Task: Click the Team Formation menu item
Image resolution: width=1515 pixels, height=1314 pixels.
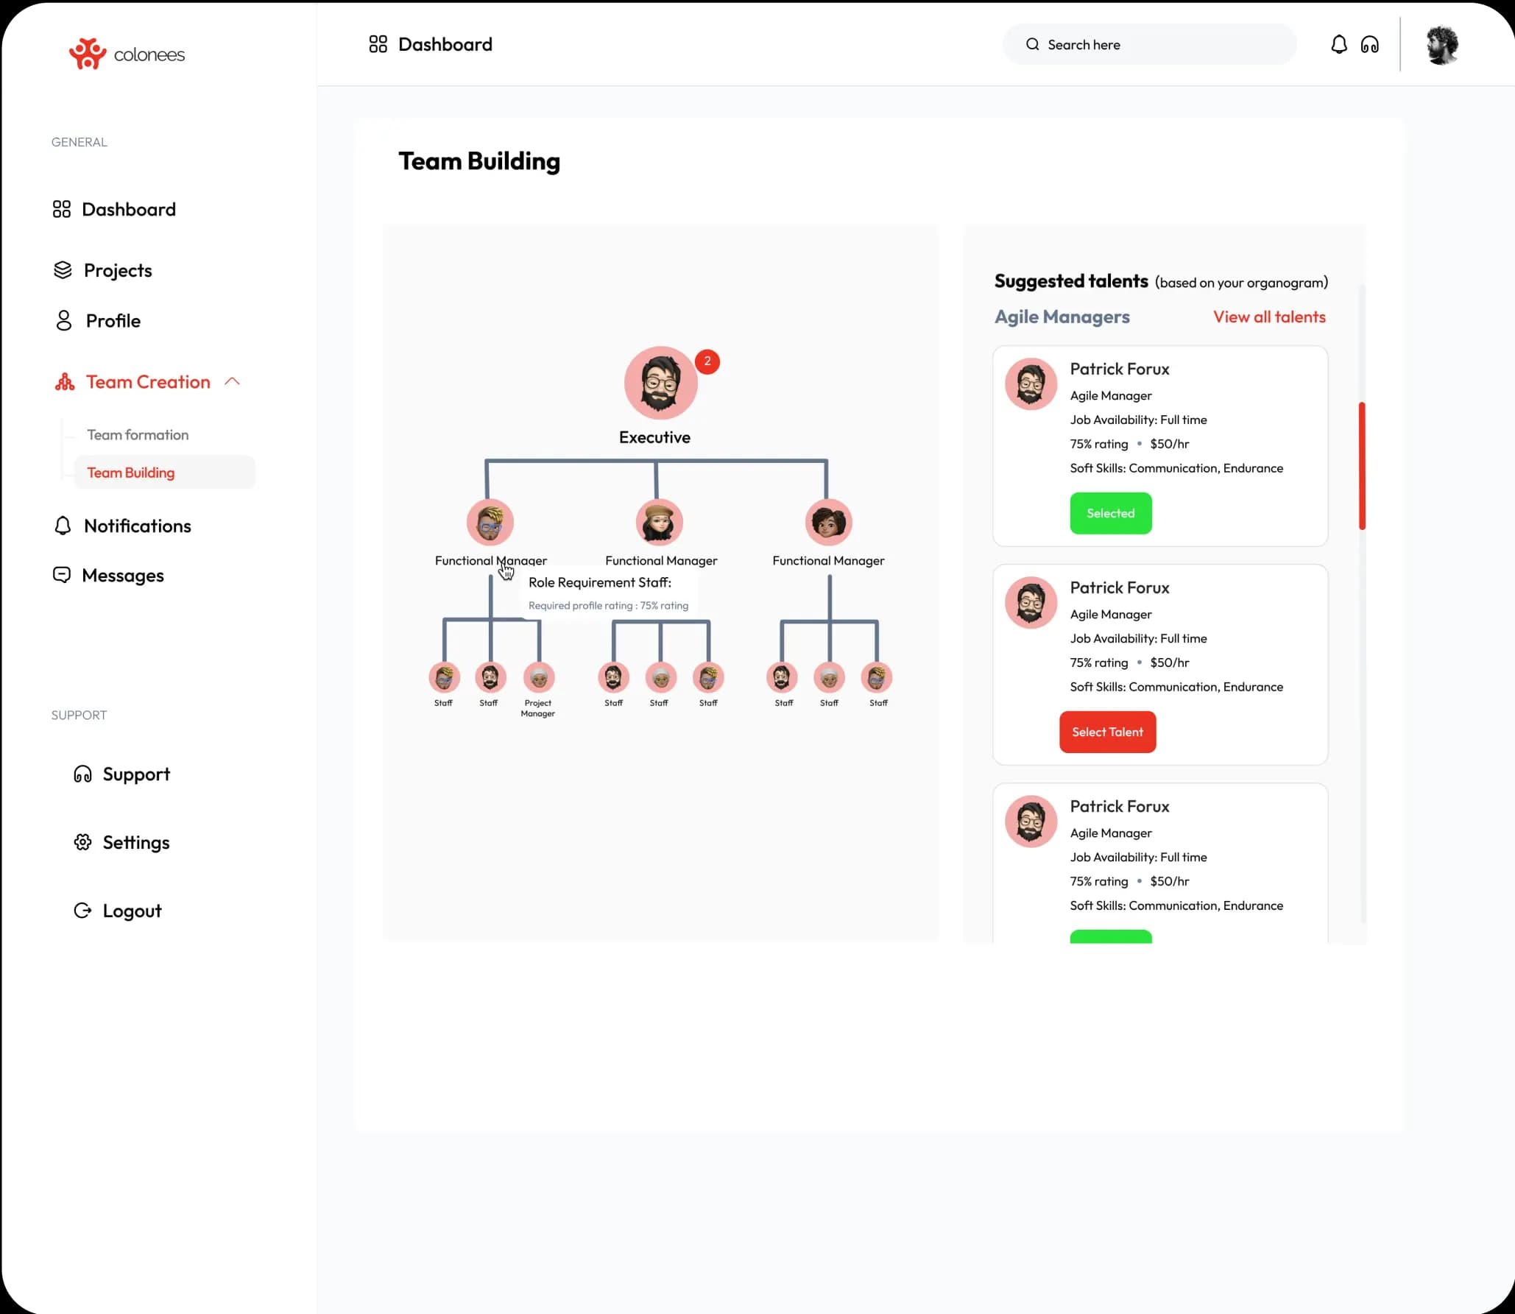Action: (x=137, y=434)
